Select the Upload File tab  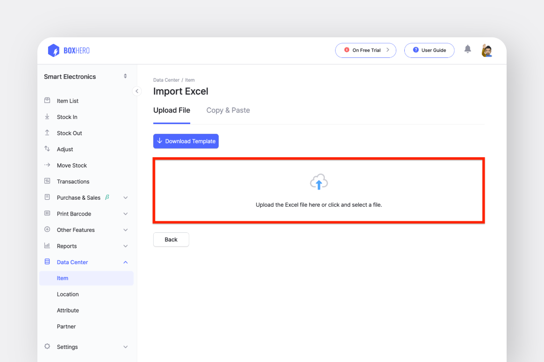click(172, 111)
